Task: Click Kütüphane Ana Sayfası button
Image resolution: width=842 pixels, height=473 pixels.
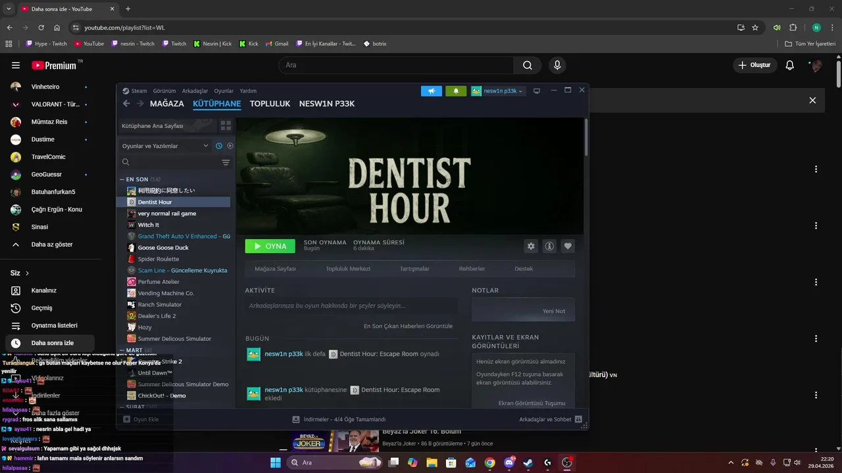Action: [x=168, y=125]
